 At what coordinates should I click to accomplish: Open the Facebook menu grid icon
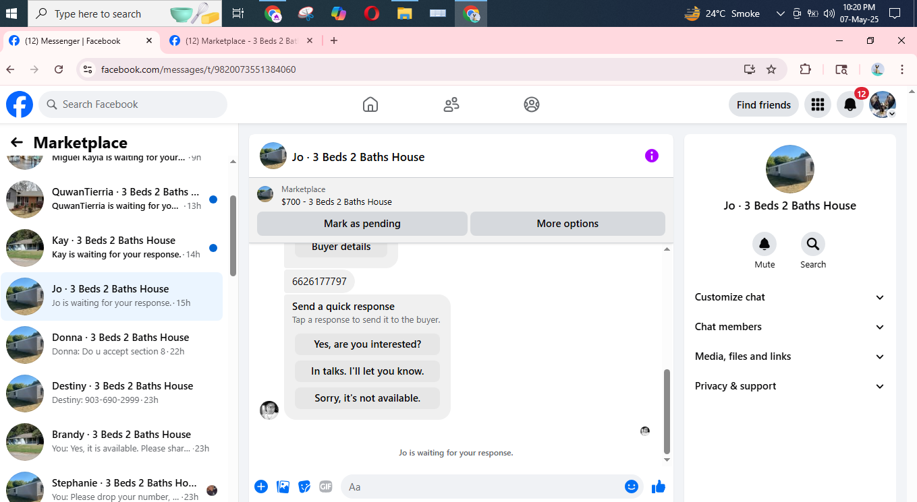click(818, 104)
